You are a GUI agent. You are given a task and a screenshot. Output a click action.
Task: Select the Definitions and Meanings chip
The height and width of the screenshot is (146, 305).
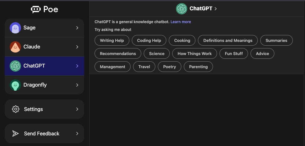[228, 40]
